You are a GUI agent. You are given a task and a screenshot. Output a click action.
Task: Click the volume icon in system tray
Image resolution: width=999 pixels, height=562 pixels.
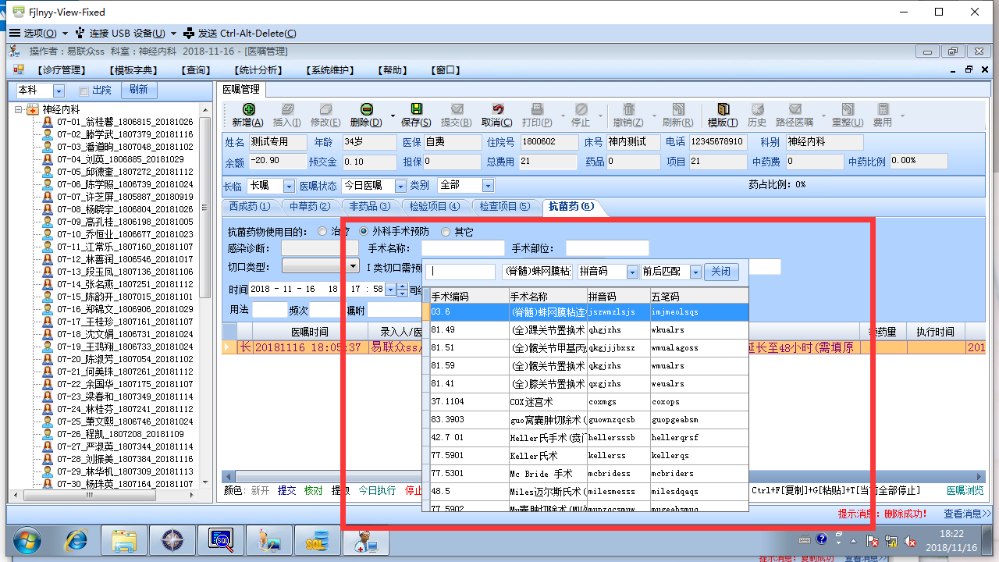[909, 540]
